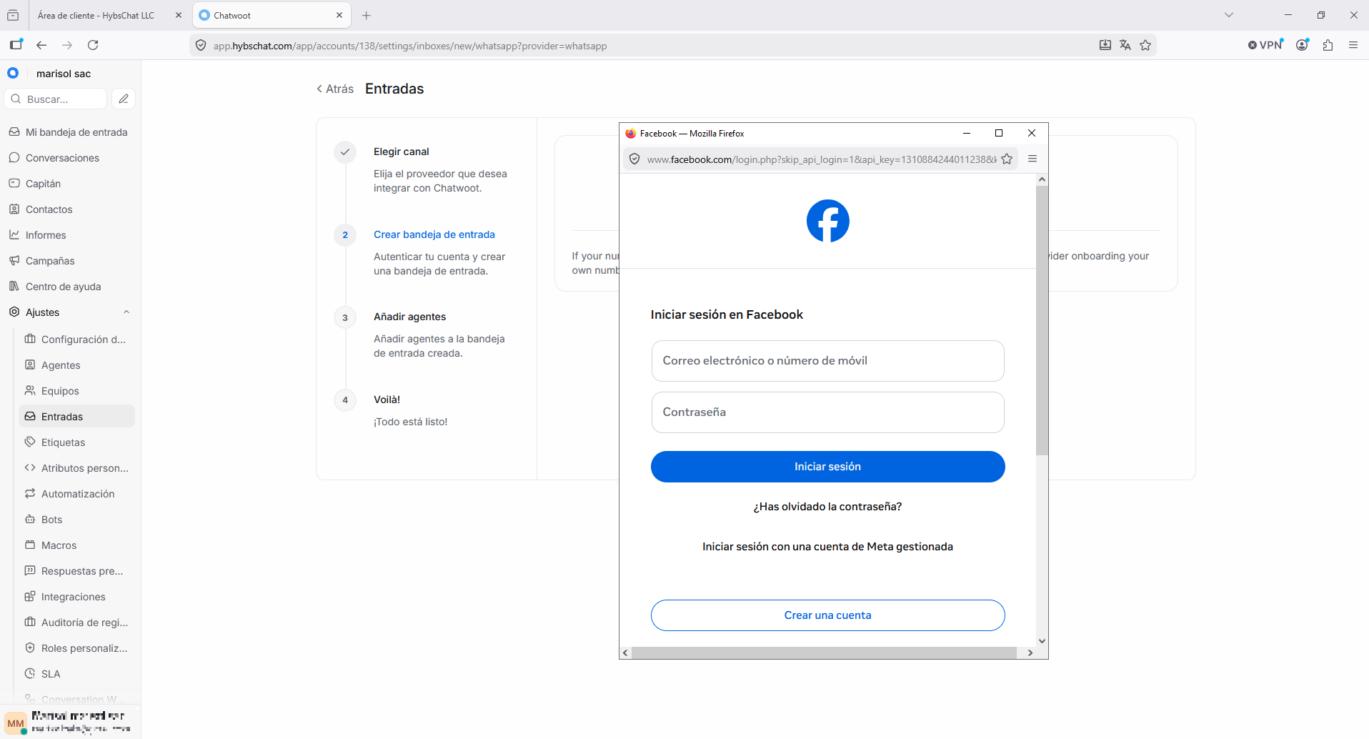Viewport: 1369px width, 739px height.
Task: Open Mi bandeja de entrada in sidebar
Action: tap(69, 132)
